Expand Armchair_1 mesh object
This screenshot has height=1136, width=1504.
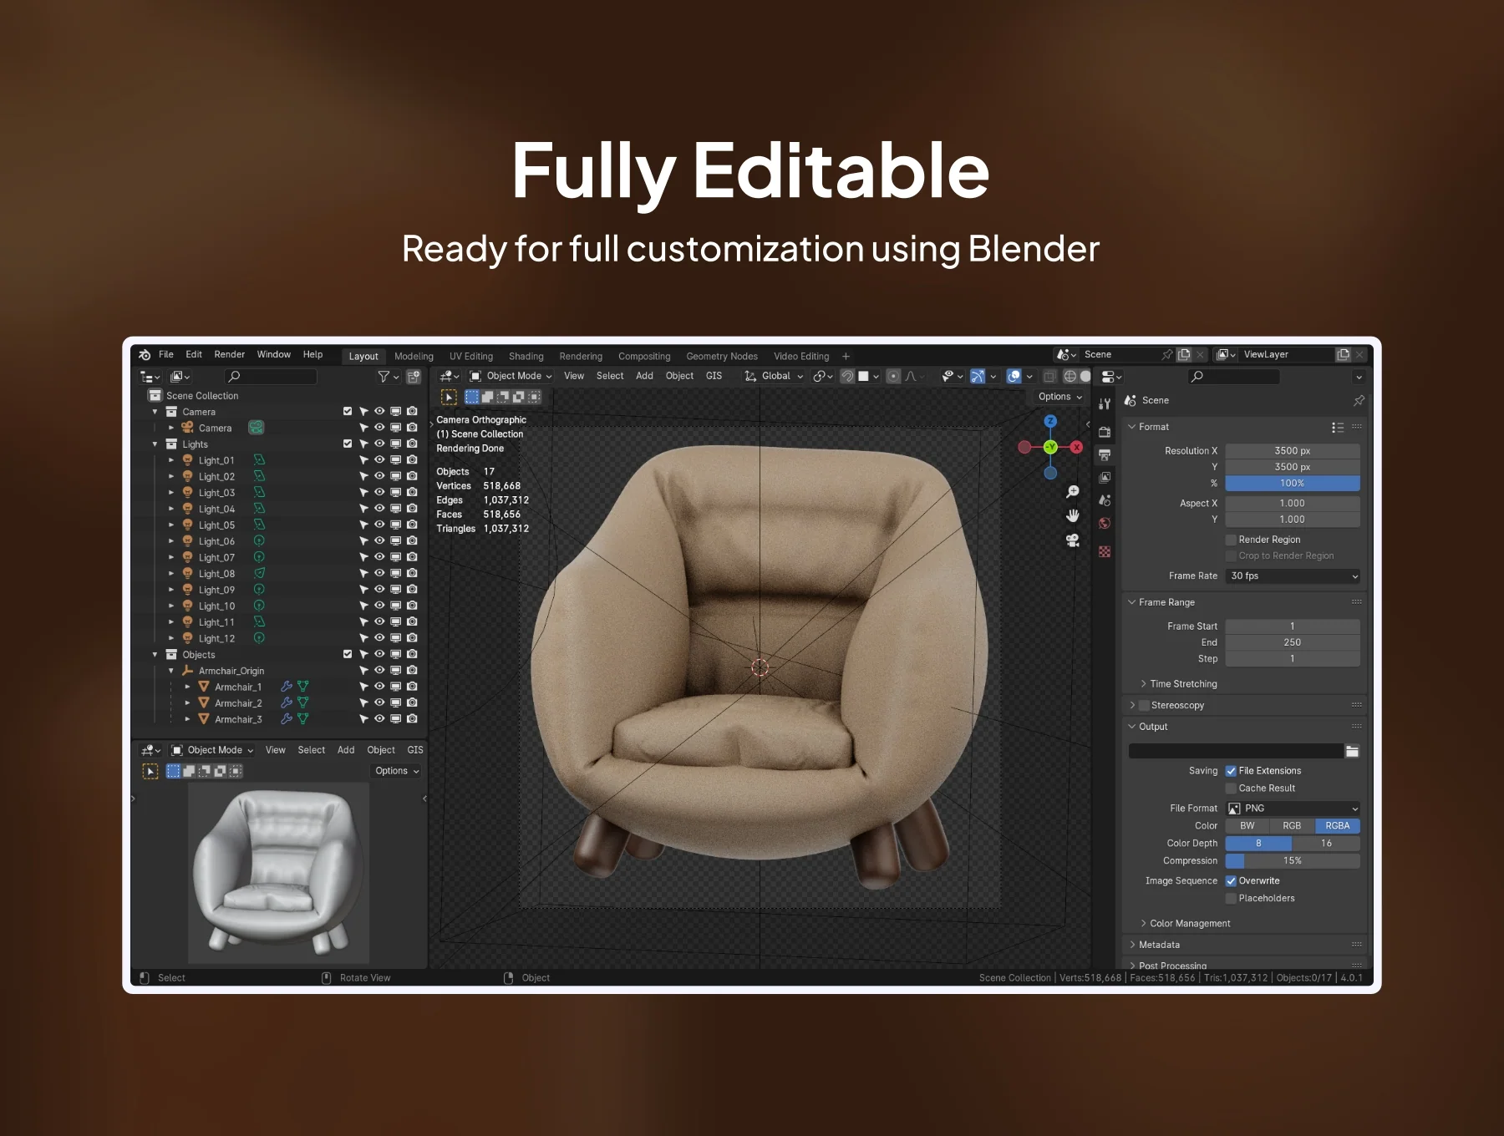pos(187,687)
